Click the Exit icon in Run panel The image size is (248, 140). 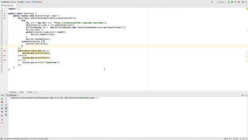click(2, 112)
